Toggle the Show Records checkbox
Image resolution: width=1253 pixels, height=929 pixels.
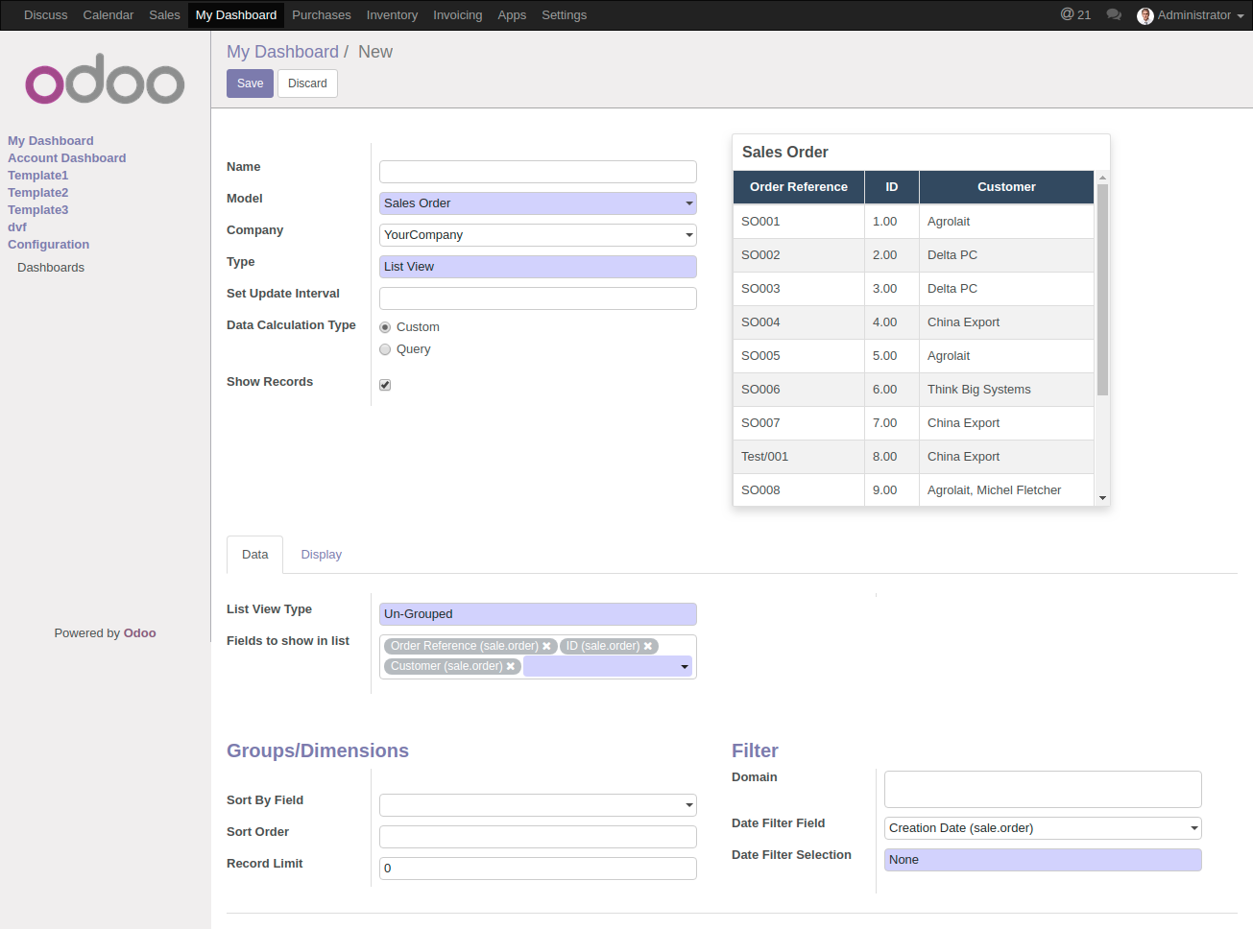[385, 385]
